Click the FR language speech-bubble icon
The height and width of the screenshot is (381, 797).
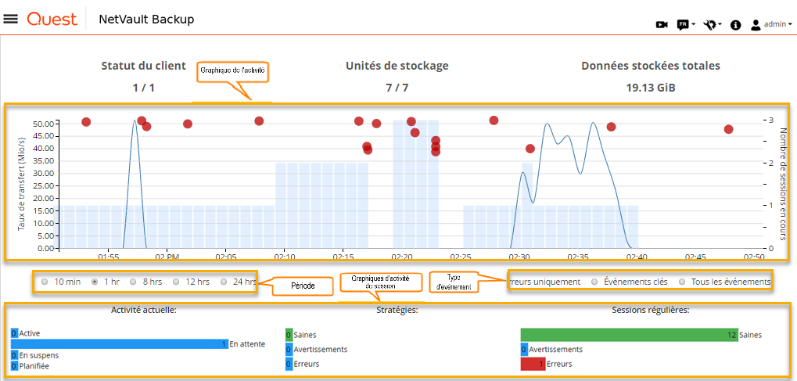click(683, 25)
